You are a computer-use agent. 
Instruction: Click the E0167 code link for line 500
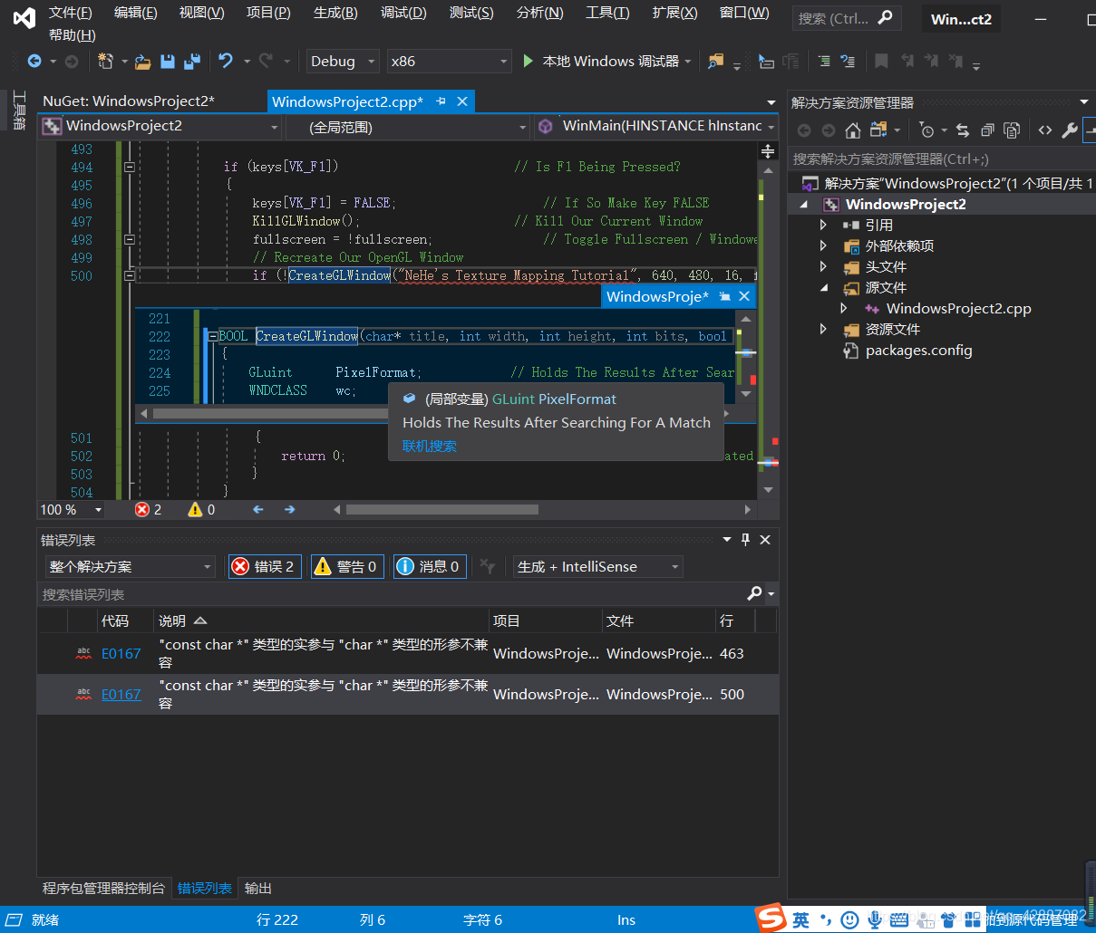click(x=121, y=695)
